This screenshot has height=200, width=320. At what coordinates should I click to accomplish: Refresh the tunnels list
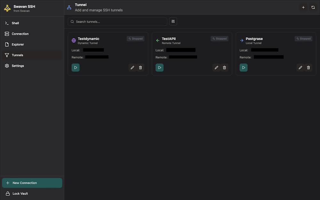pos(313,7)
